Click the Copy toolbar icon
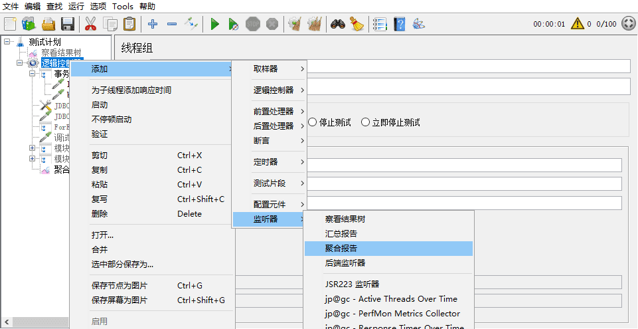 110,24
